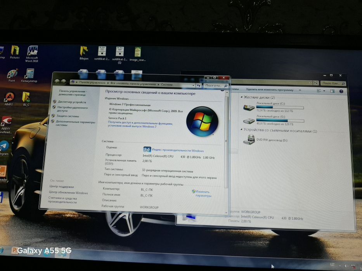Click the network icon in the system tray
The image size is (362, 271).
pyautogui.click(x=353, y=266)
